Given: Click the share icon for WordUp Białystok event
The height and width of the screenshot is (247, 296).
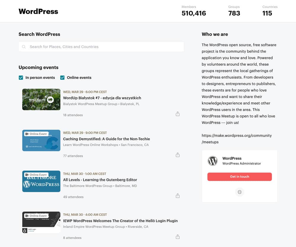Looking at the screenshot, I should [x=178, y=114].
